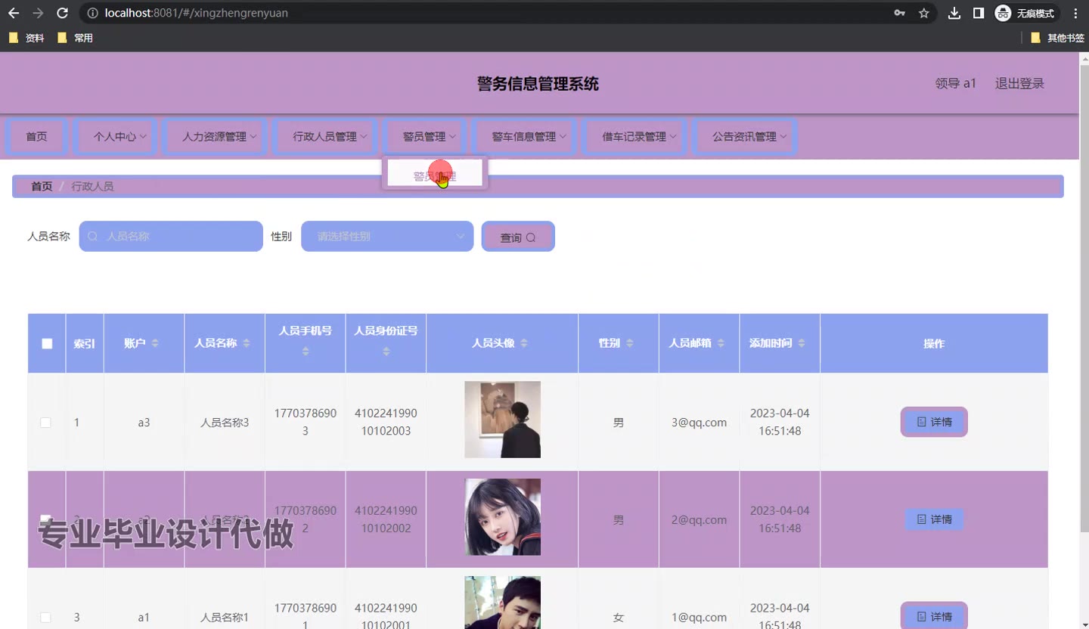Reload the page with the browser refresh icon
Screen dimensions: 1089x629
coord(63,13)
